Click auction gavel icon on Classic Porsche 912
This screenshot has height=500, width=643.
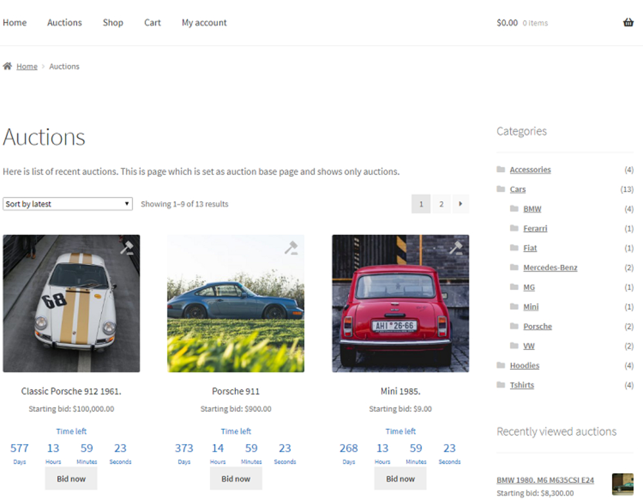coord(127,248)
